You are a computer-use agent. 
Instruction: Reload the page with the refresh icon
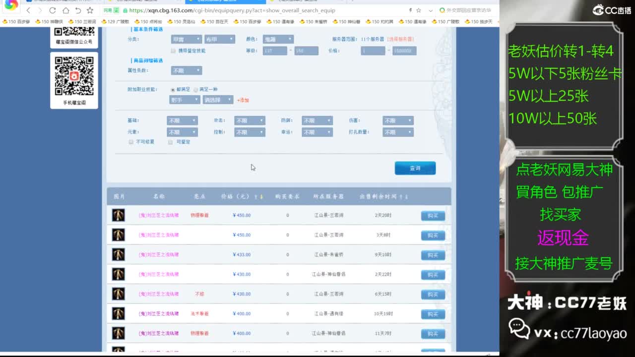tap(53, 10)
